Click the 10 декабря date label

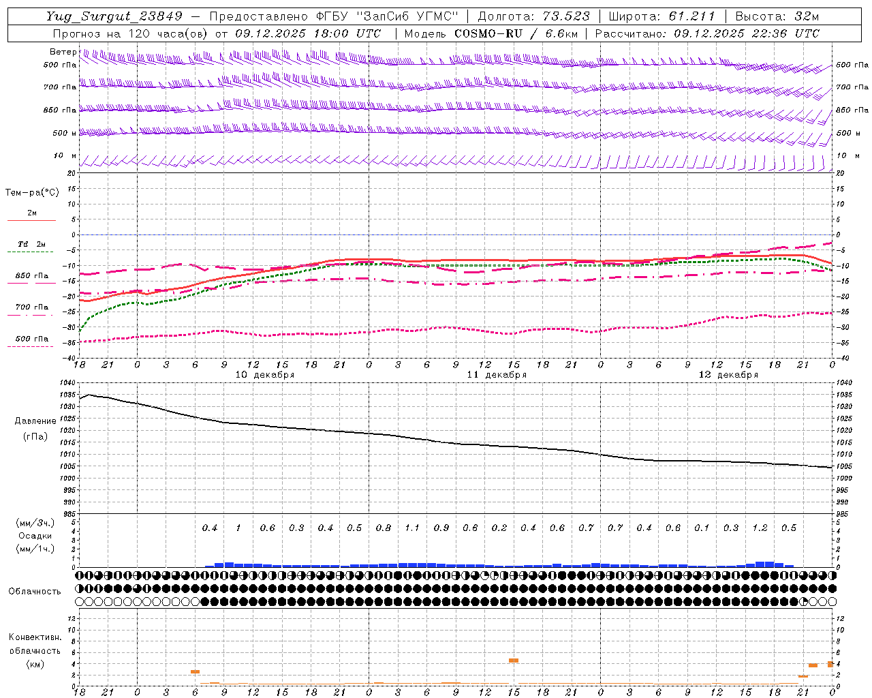(x=264, y=375)
